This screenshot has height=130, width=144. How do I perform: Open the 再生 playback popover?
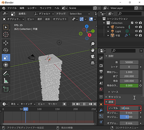(14, 104)
